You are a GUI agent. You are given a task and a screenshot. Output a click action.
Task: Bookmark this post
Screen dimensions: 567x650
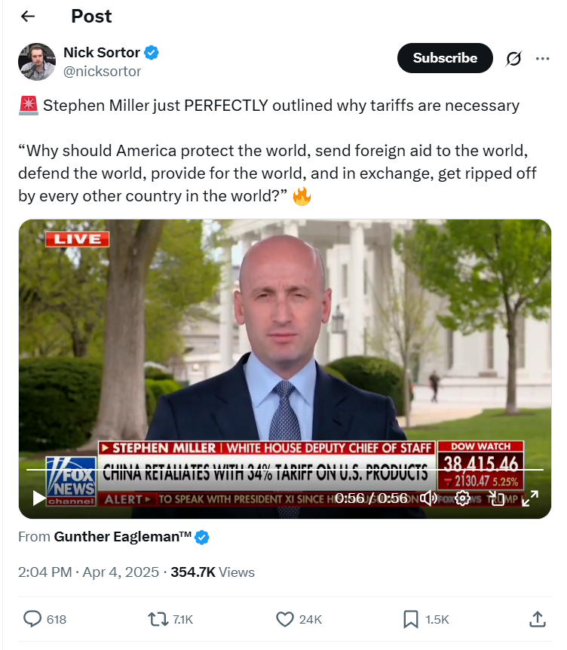[410, 619]
